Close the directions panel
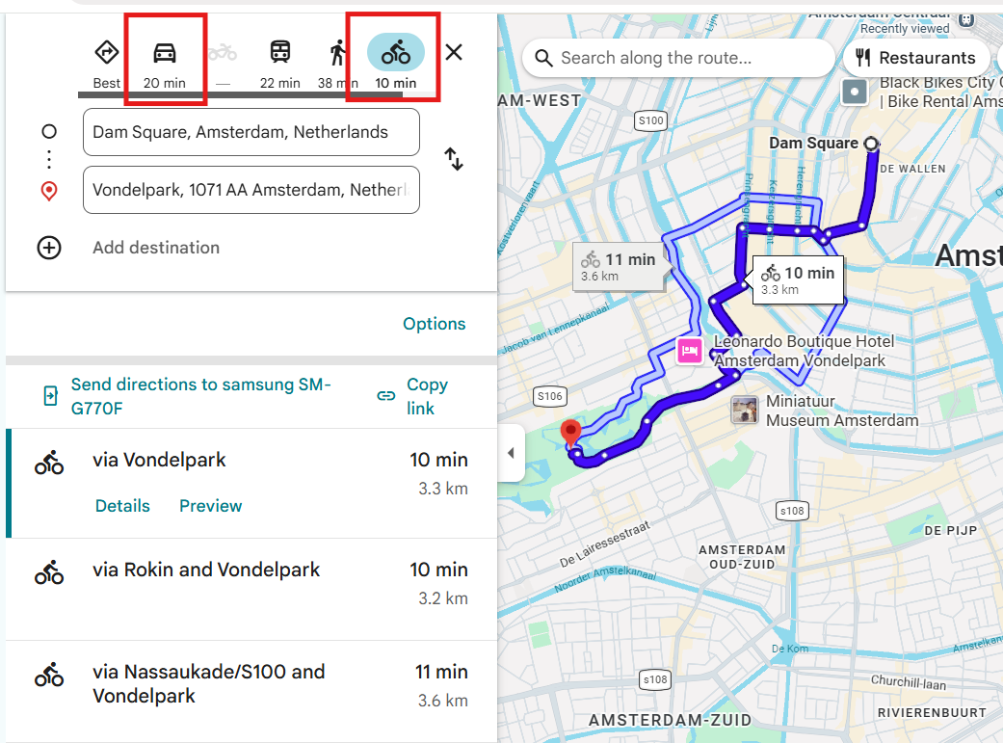Viewport: 1003px width, 743px height. (454, 52)
